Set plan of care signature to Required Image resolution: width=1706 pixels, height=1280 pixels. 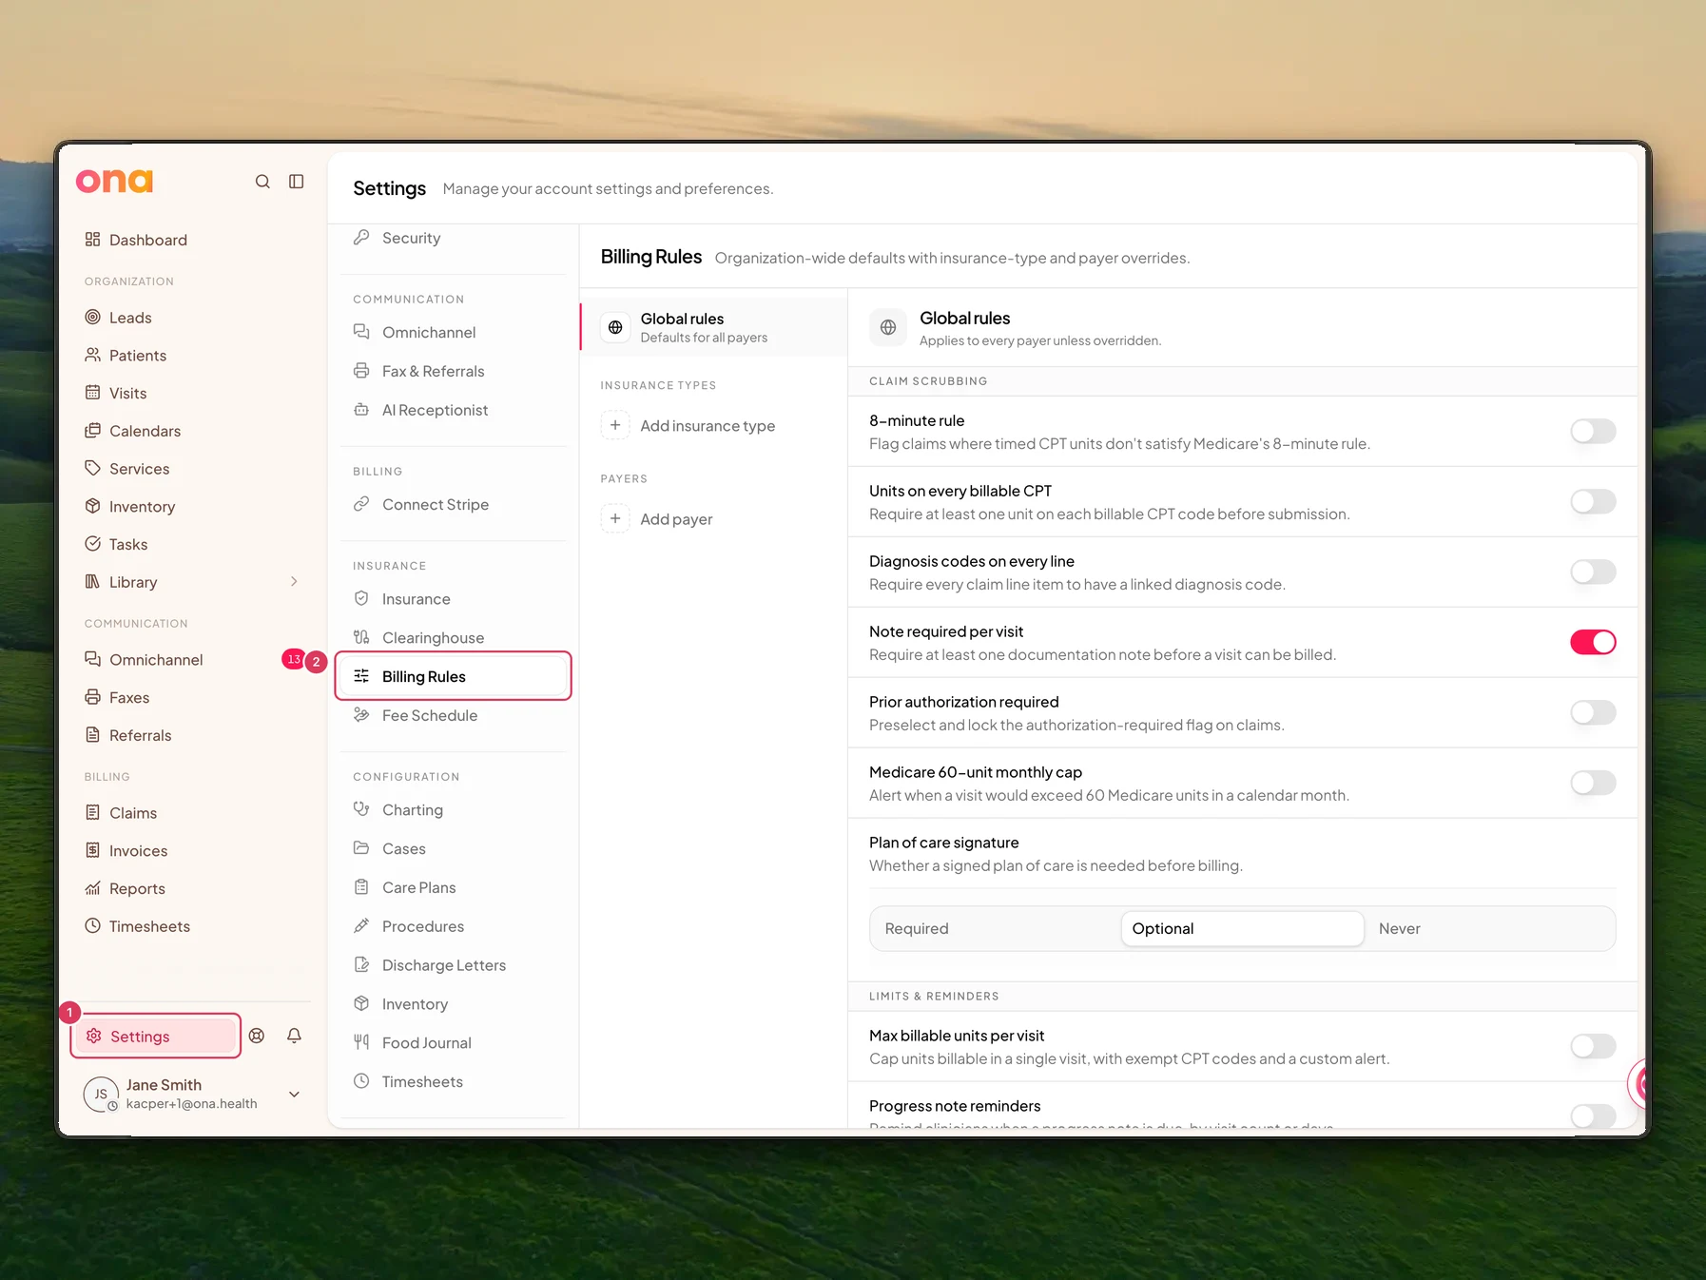(x=996, y=928)
